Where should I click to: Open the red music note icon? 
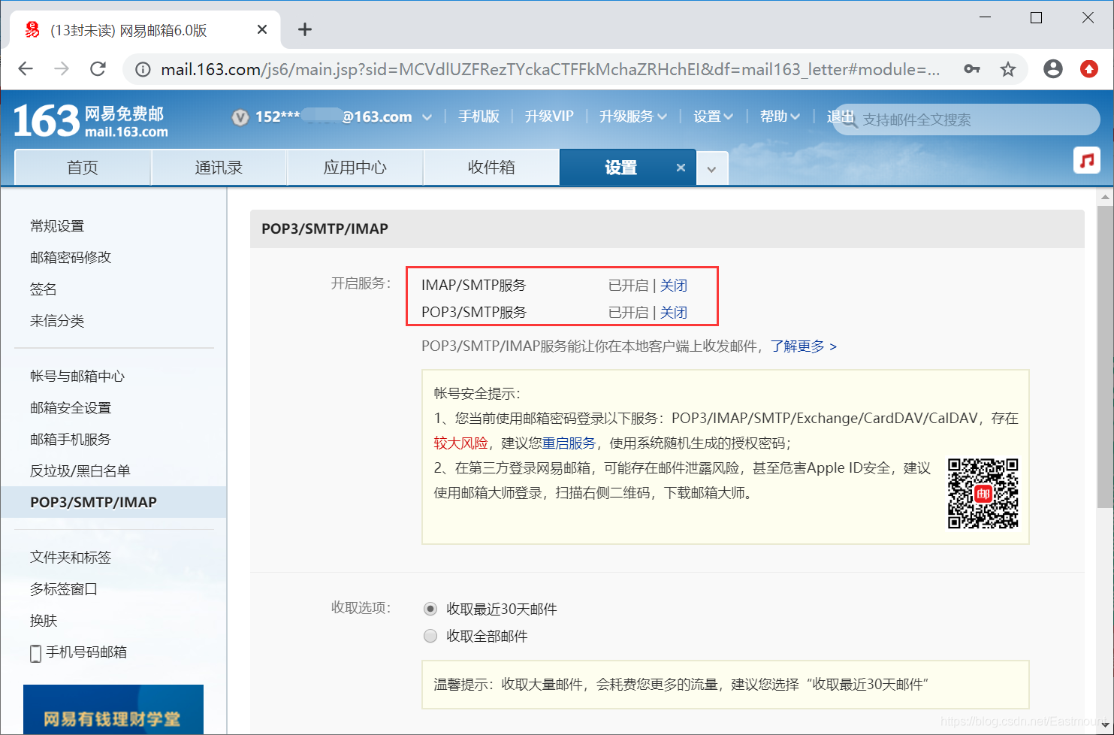[x=1086, y=160]
